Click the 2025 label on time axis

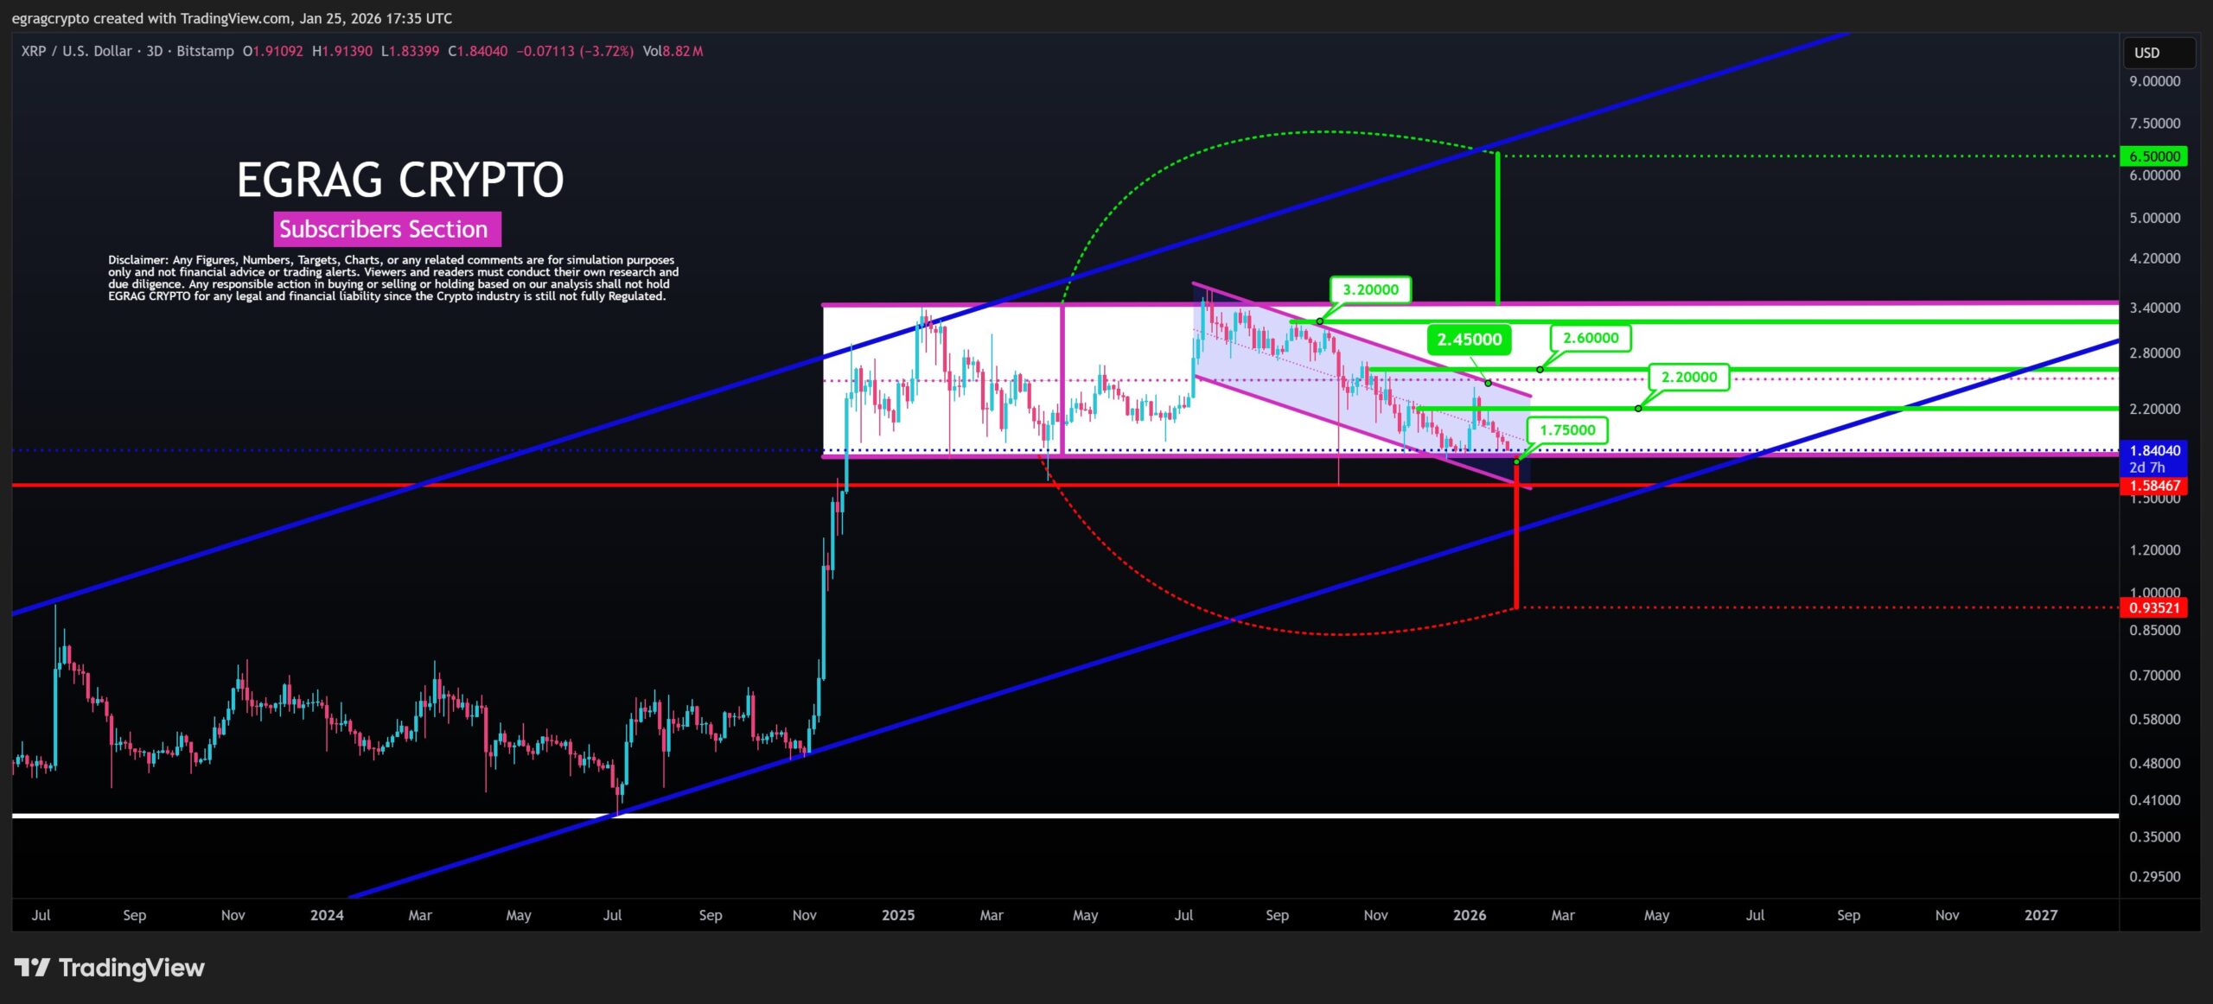[897, 915]
